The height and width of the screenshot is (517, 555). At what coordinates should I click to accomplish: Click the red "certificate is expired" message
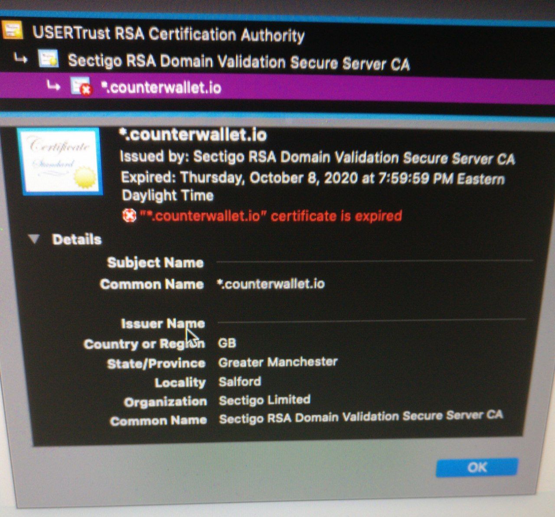pyautogui.click(x=271, y=215)
